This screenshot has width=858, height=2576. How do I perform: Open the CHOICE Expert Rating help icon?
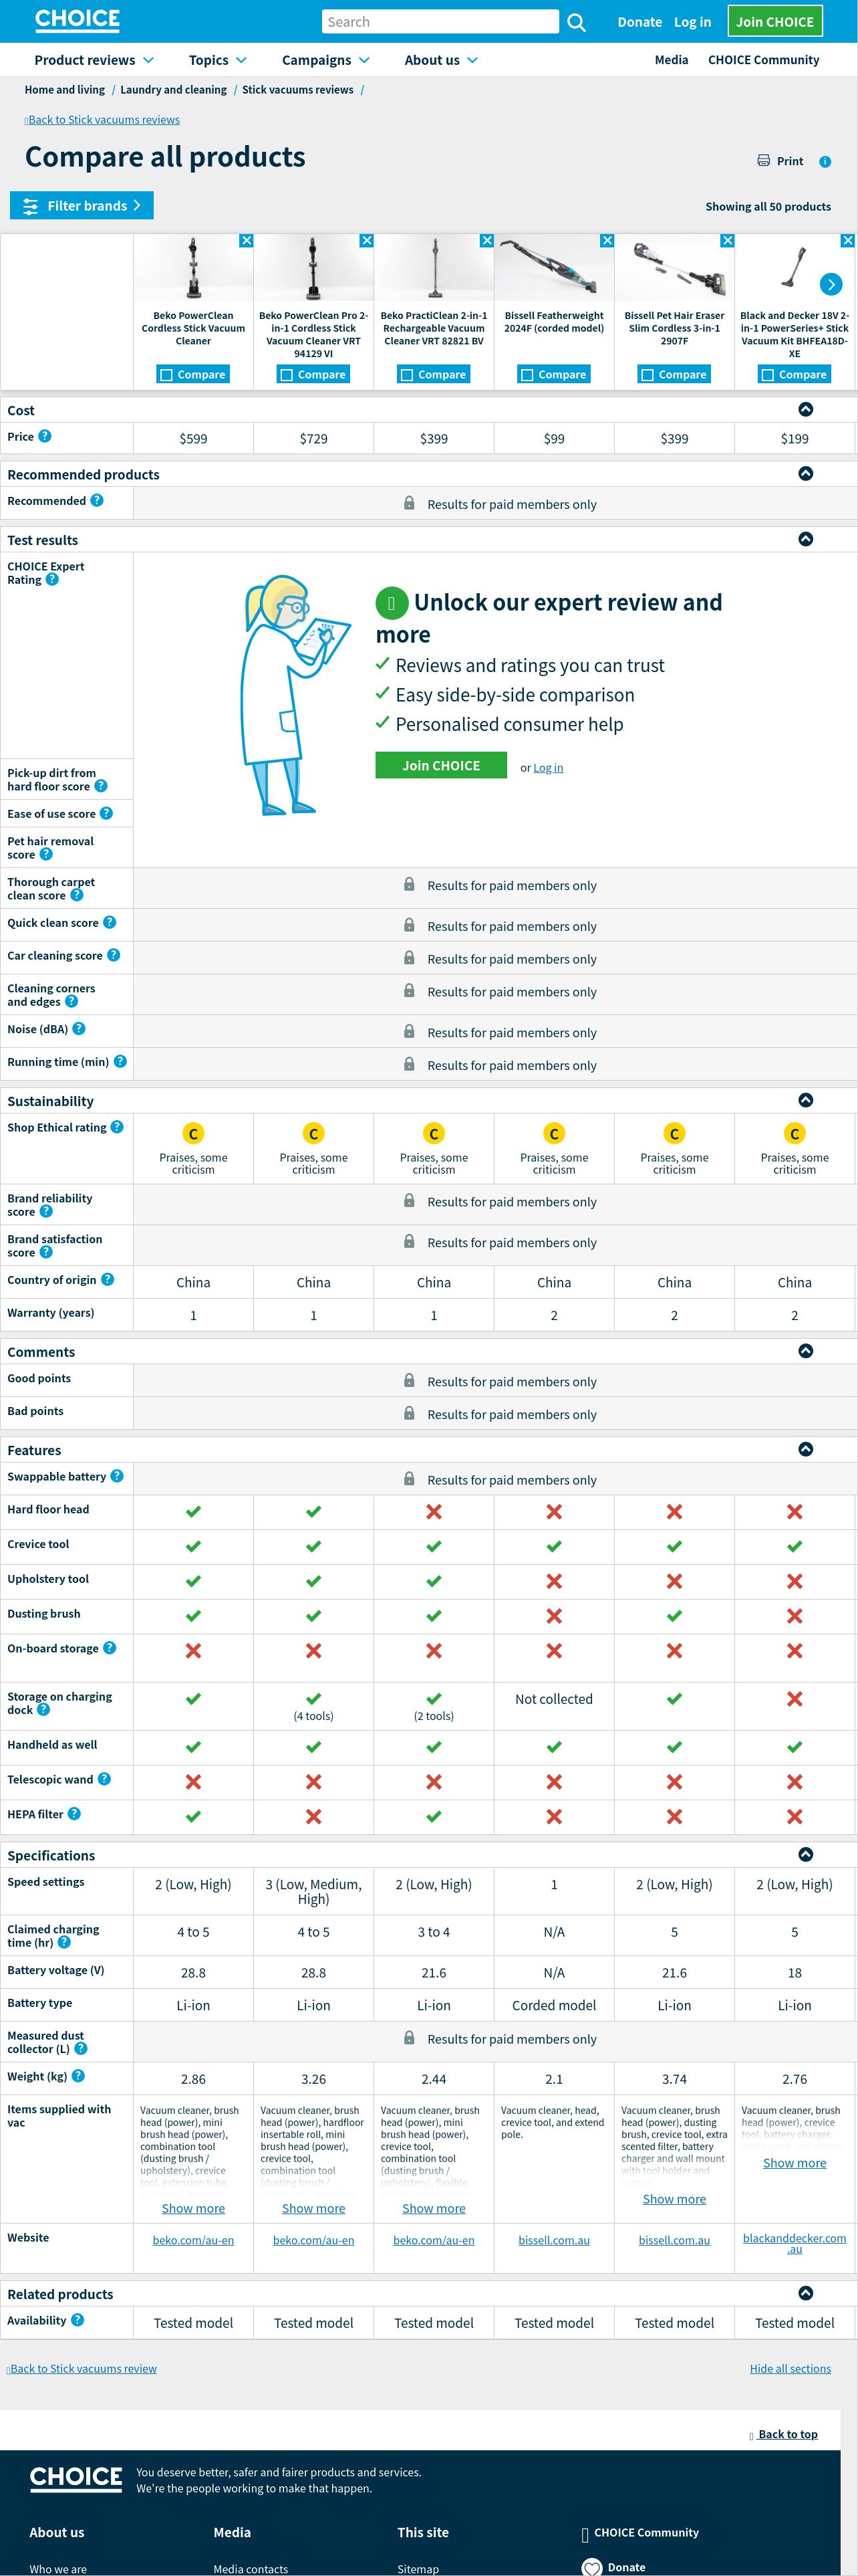click(52, 579)
